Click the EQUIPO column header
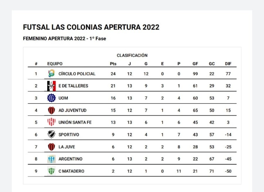The image size is (264, 192). click(x=55, y=64)
